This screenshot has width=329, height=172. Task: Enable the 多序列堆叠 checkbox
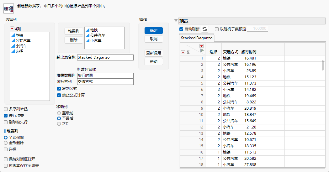pos(6,109)
